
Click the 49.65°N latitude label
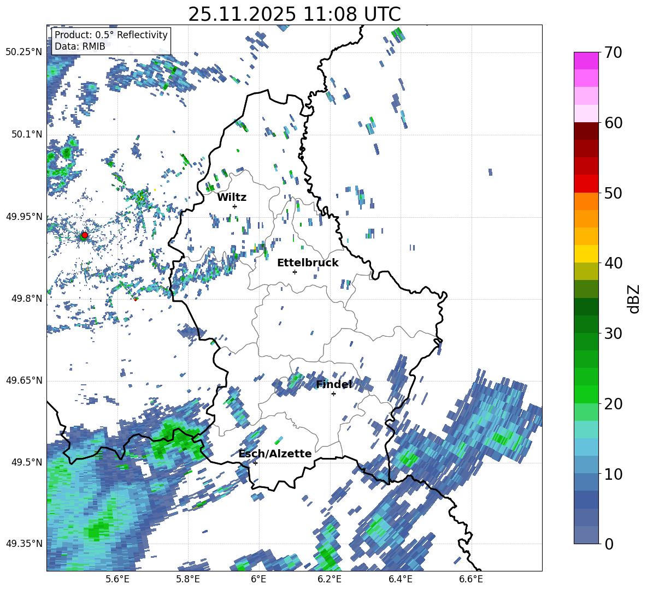point(24,380)
